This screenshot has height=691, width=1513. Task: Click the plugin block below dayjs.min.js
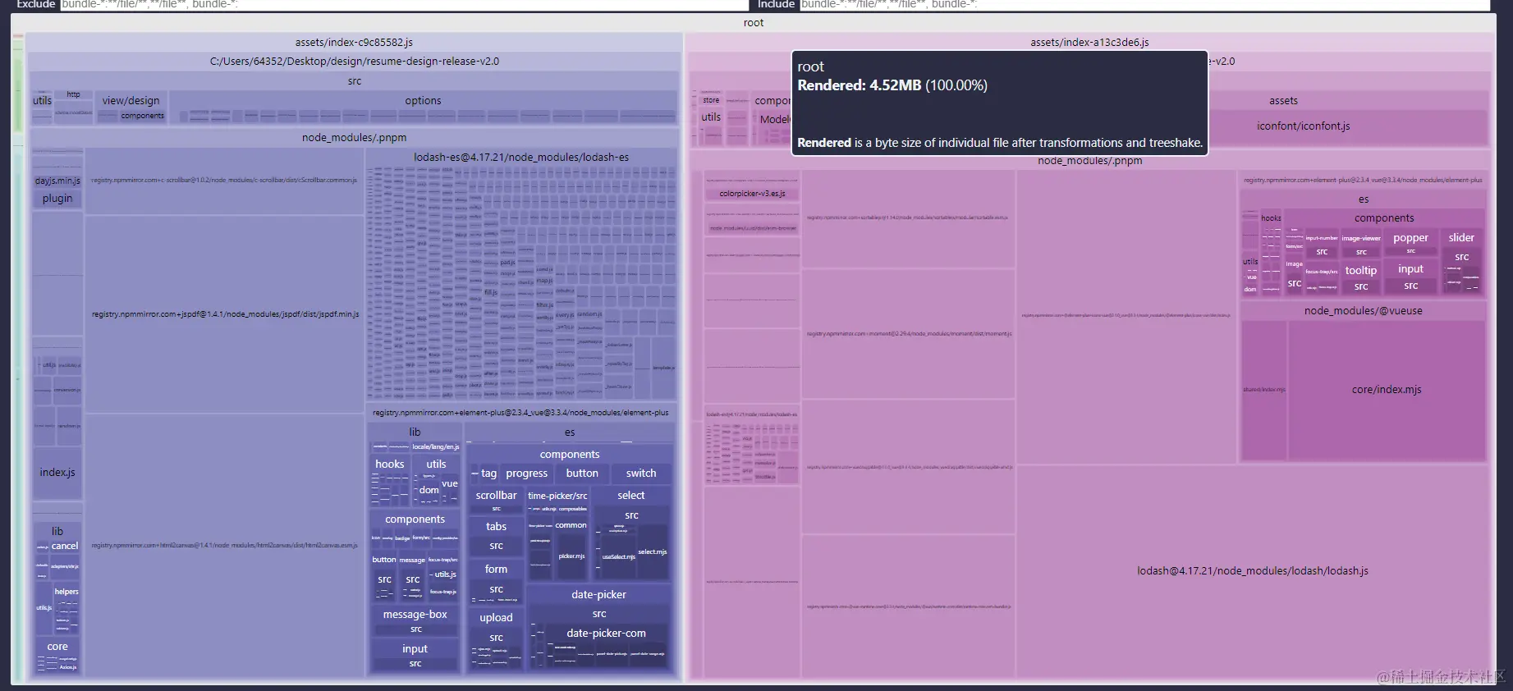[57, 199]
